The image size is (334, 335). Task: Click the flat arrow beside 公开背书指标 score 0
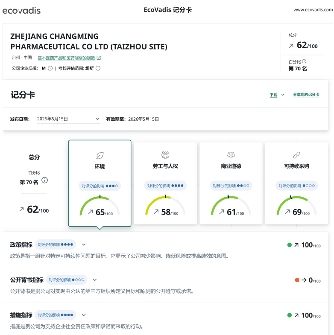[304, 280]
